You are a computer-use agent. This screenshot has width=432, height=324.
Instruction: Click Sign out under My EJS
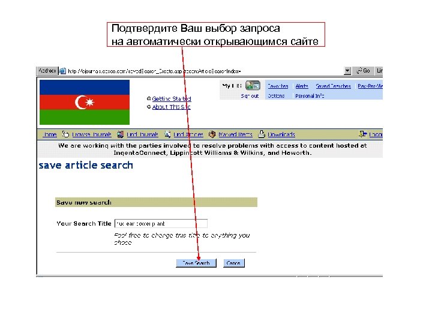250,96
